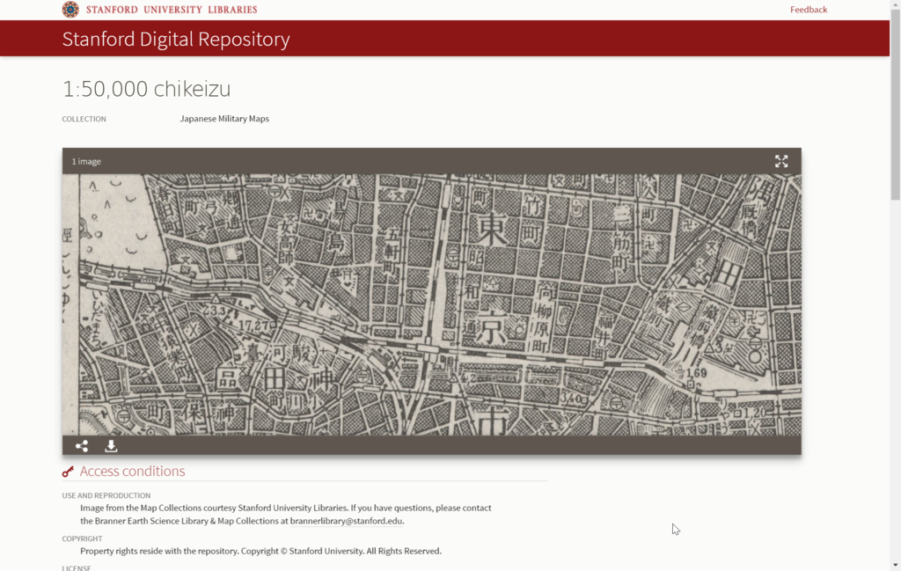
Task: Click the share icon below the map
Action: point(82,446)
